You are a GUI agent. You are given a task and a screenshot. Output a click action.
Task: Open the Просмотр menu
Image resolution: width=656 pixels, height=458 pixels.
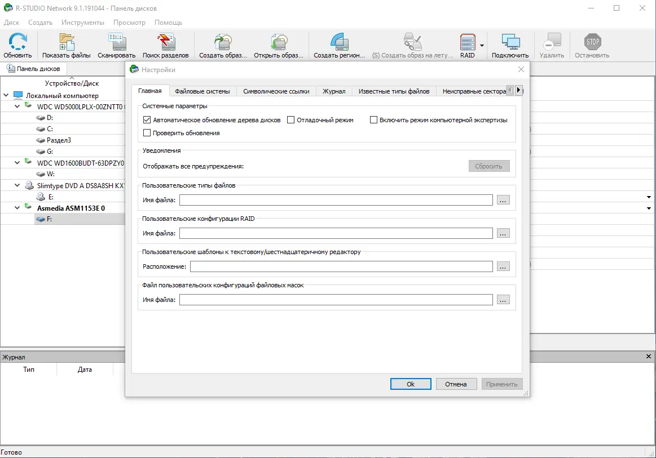point(129,23)
